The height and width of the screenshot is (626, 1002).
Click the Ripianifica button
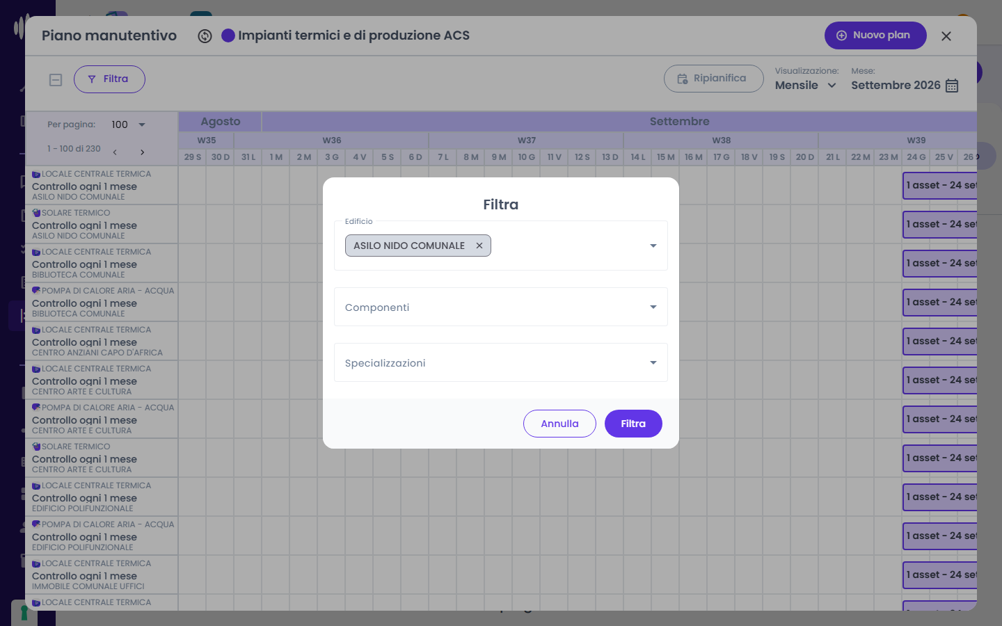714,79
